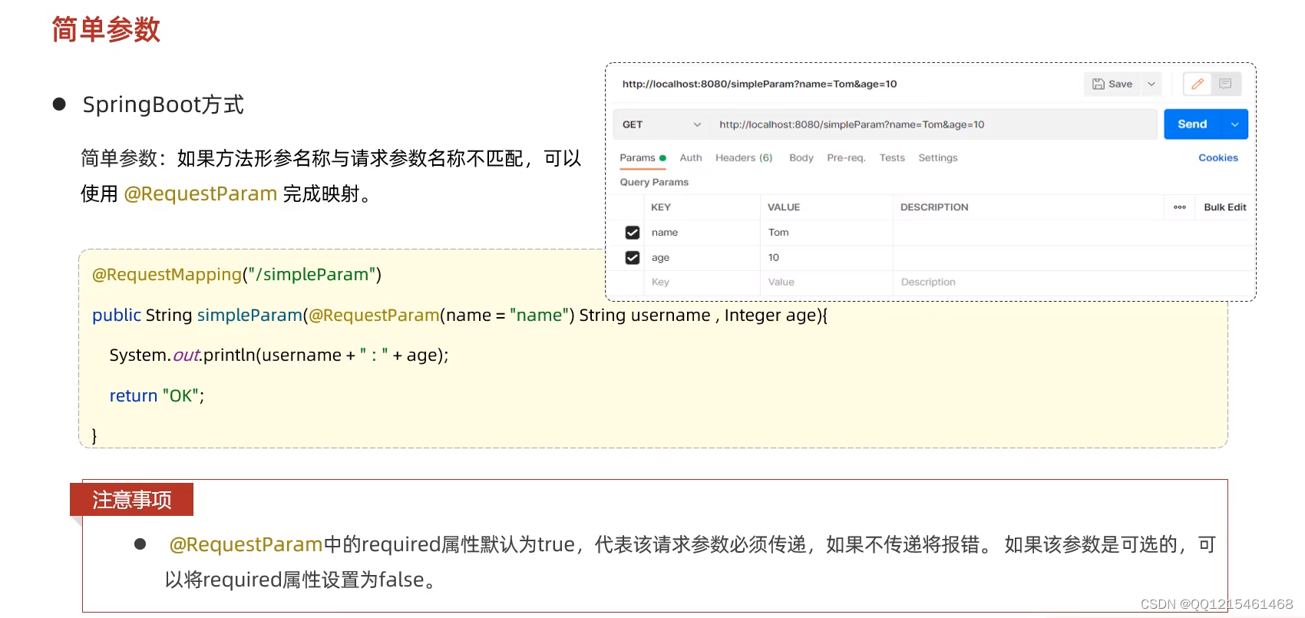Open the Pre-req. tab
The height and width of the screenshot is (618, 1305).
846,157
